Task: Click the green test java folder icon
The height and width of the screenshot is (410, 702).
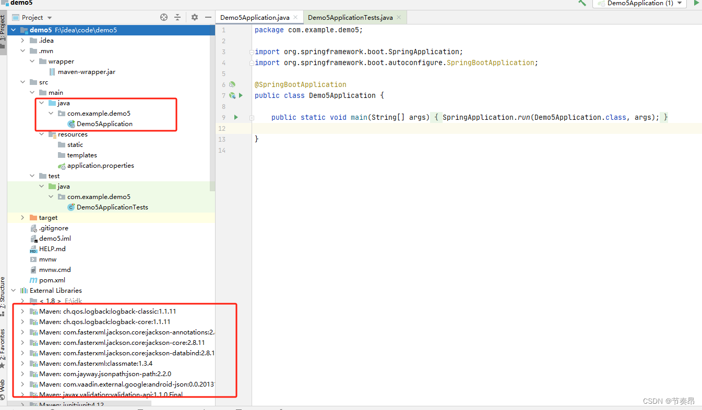Action: coord(52,187)
